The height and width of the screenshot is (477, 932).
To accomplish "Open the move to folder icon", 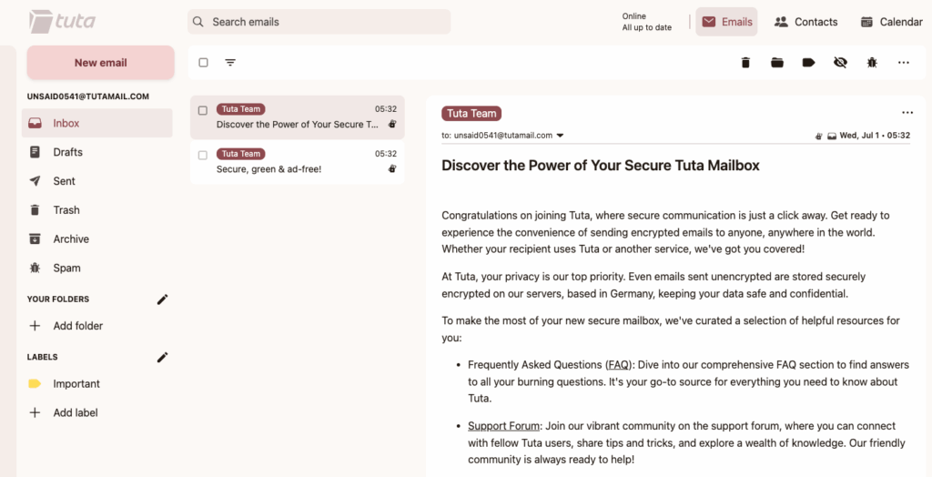I will point(777,63).
